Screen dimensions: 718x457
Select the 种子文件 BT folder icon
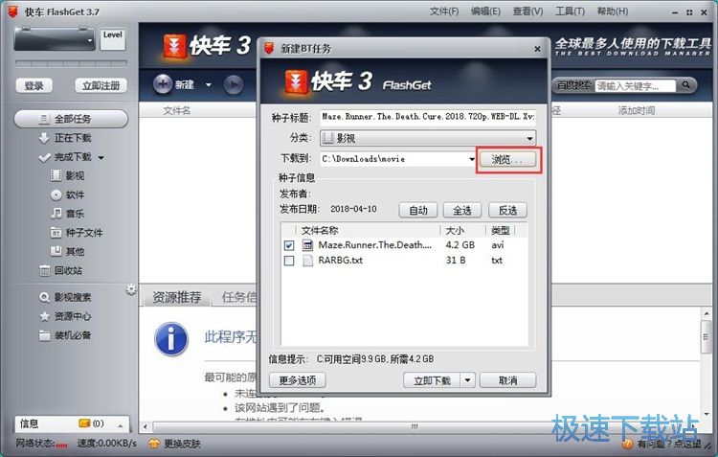[56, 233]
